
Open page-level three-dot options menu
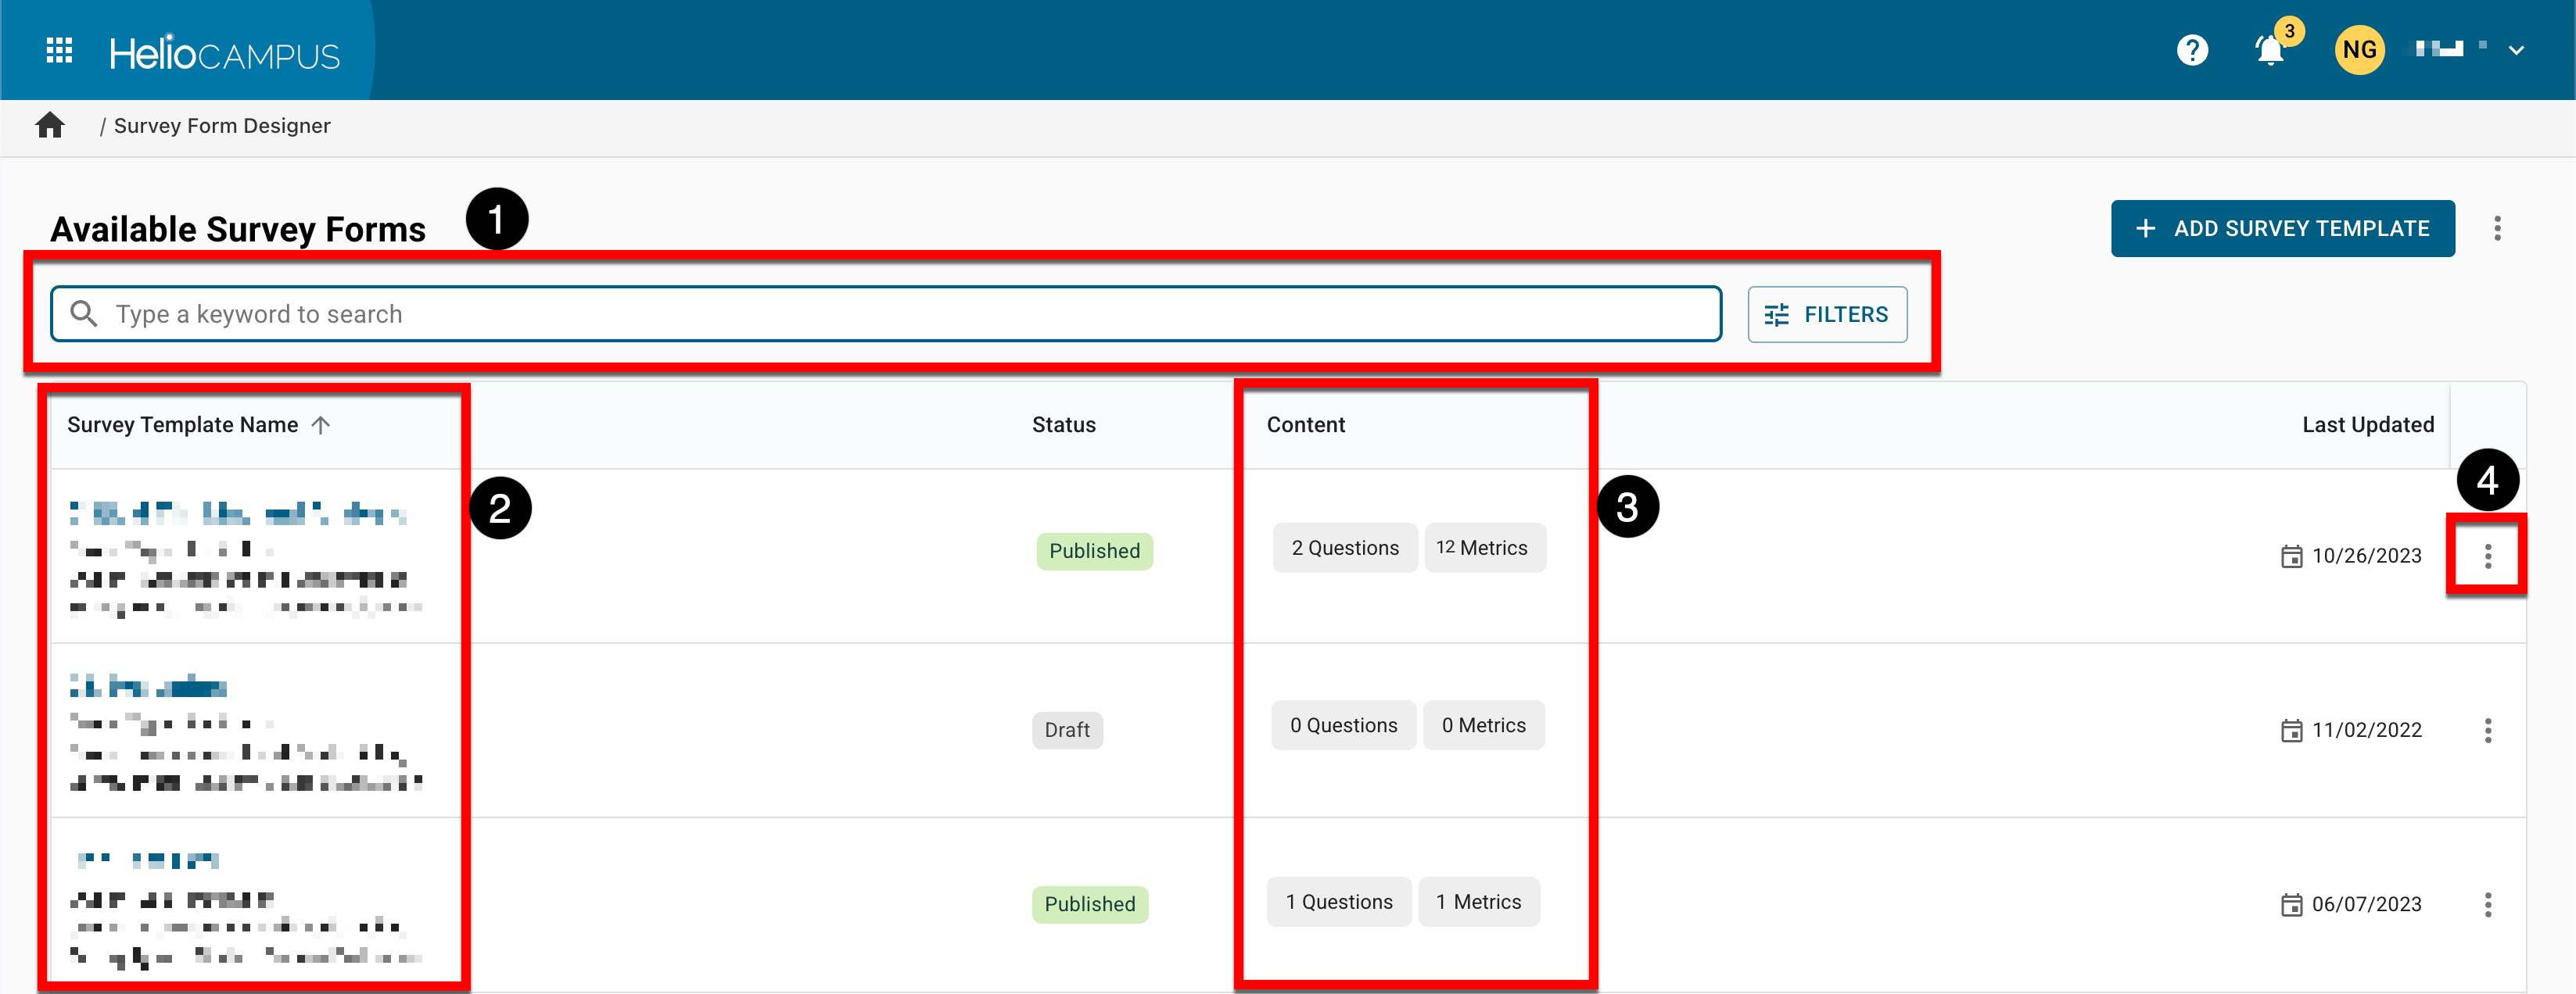(x=2497, y=229)
